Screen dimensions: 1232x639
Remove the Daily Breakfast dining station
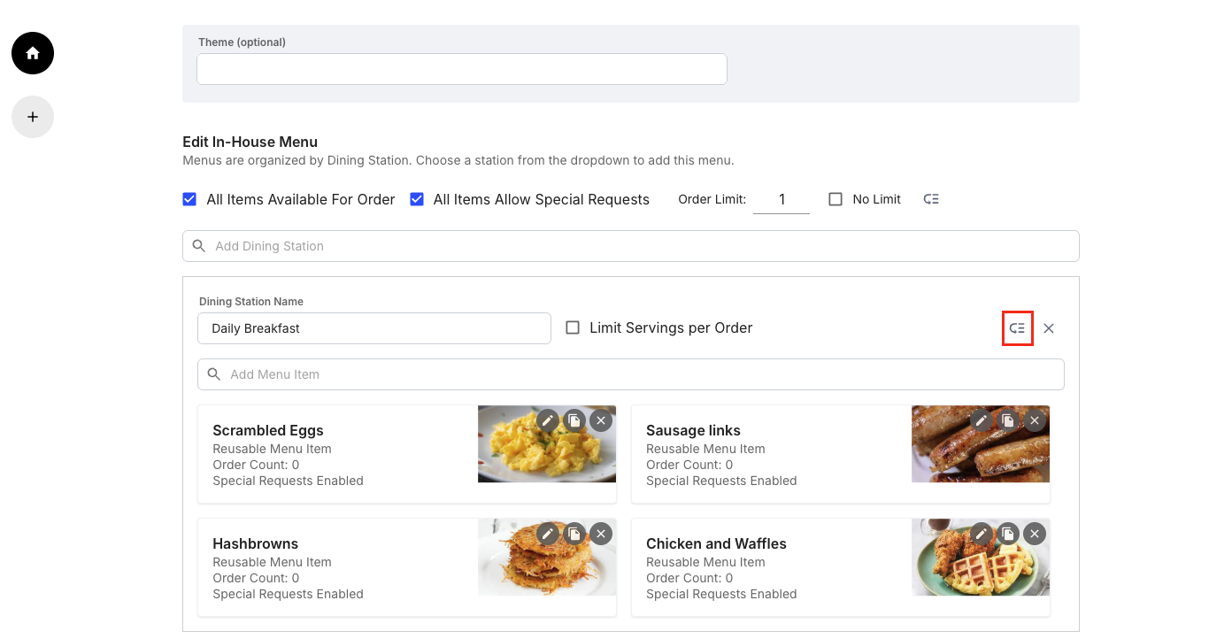coord(1049,328)
